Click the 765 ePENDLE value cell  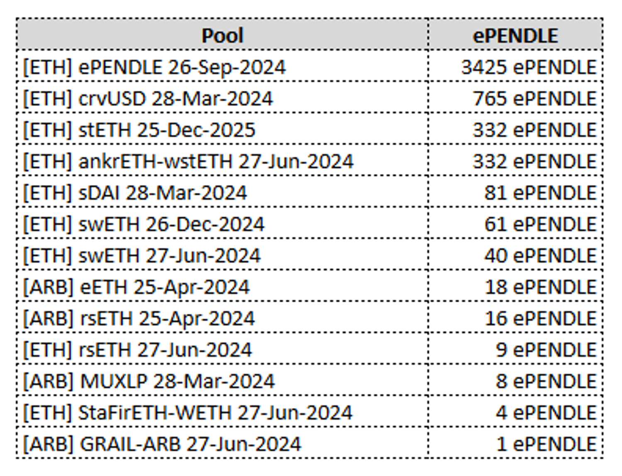pyautogui.click(x=534, y=99)
